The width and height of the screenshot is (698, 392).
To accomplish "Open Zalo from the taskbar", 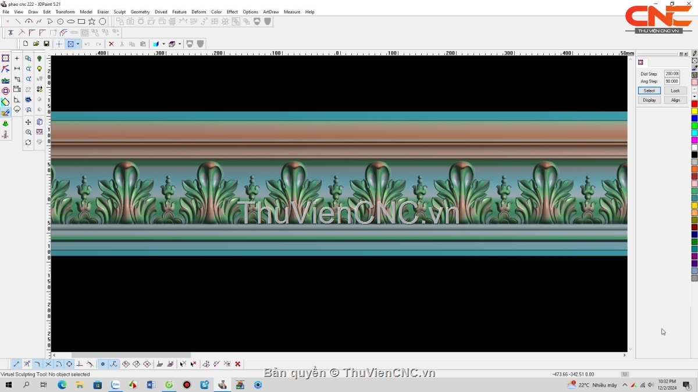I will pyautogui.click(x=115, y=384).
